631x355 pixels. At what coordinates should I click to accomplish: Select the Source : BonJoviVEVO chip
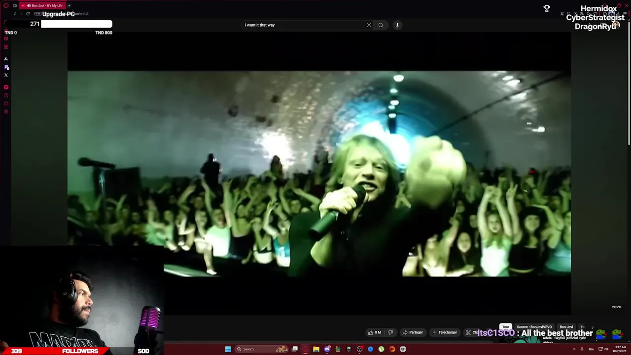(534, 327)
